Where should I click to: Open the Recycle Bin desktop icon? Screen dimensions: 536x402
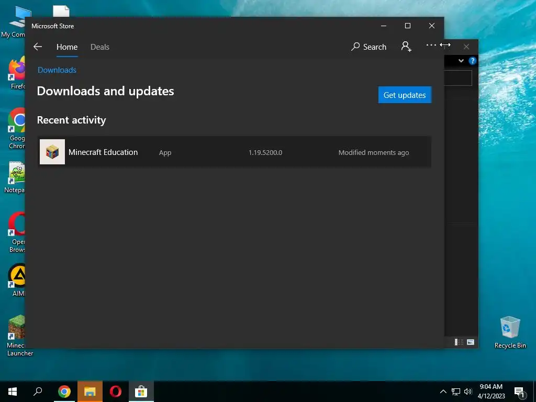click(510, 332)
